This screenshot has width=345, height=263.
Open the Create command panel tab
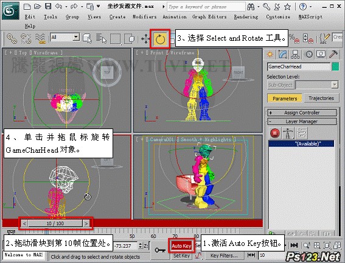[270, 54]
